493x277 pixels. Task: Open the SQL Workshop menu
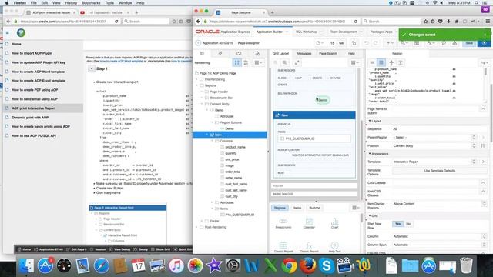point(308,32)
